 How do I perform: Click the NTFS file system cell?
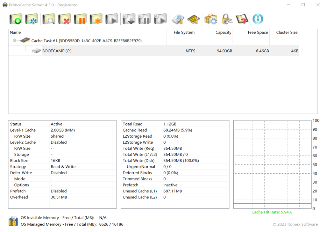[190, 51]
